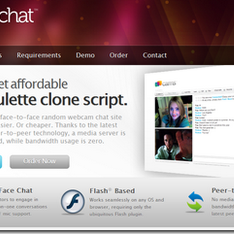Screen dimensions: 234x234
Task: Click the Peer-to-peer feature heading
Action: point(223,190)
